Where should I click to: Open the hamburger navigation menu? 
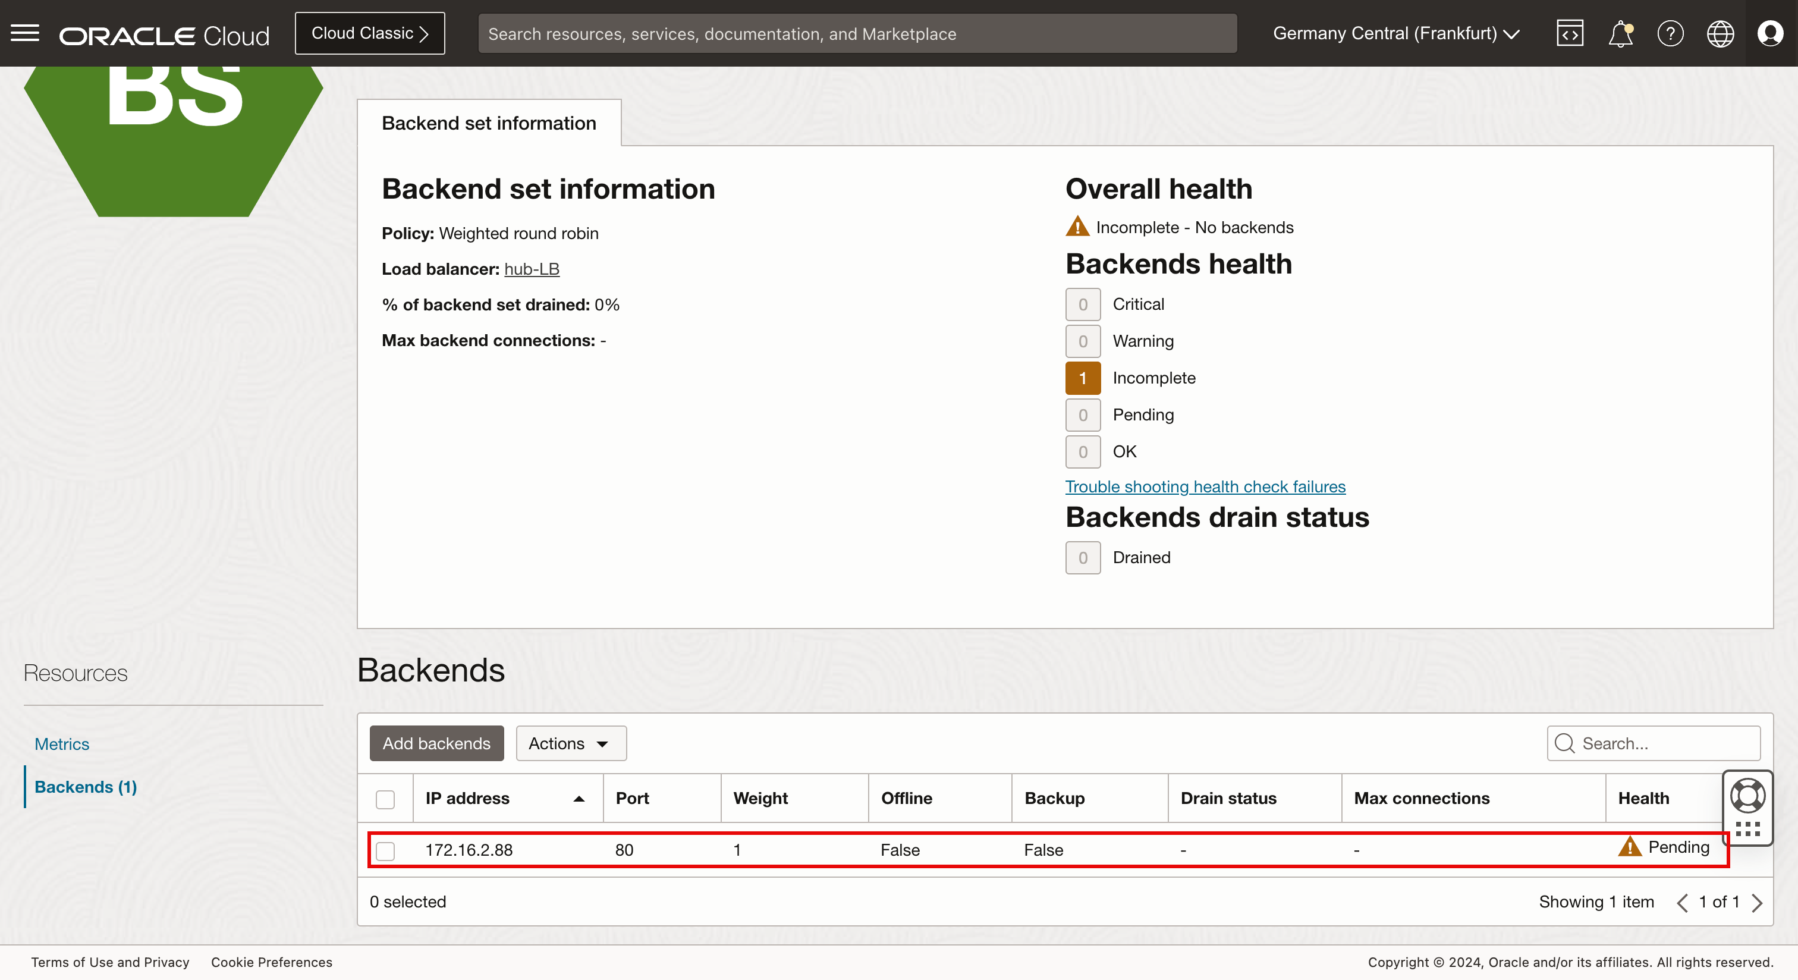pyautogui.click(x=25, y=33)
